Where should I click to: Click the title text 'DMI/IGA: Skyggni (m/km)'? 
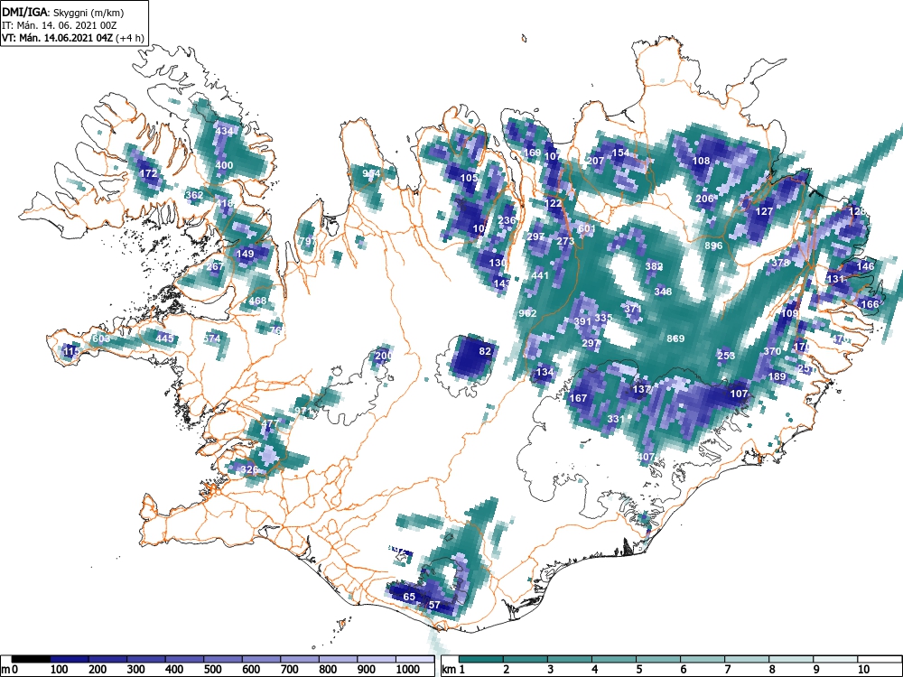63,12
